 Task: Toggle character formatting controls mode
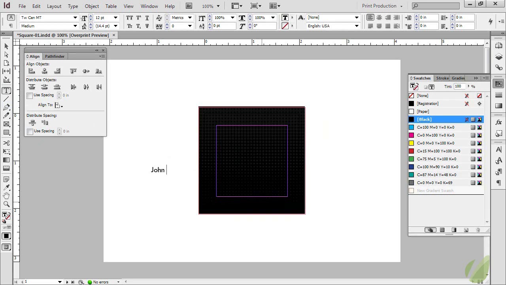pyautogui.click(x=11, y=17)
